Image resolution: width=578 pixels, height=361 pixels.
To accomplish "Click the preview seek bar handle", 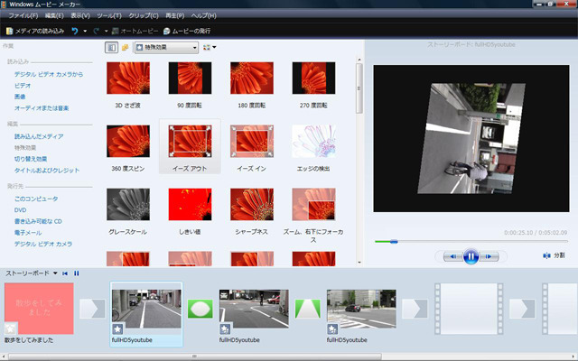I will (x=394, y=242).
